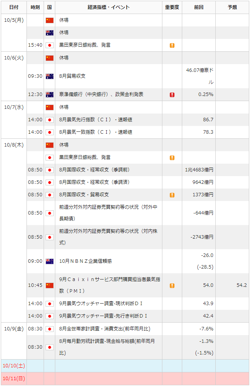This screenshot has height=386, width=250.
Task: Click 豪準備銀行 政策金利発表 event text
Action: click(x=101, y=94)
